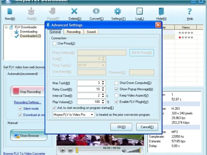Image resolution: width=207 pixels, height=155 pixels.
Task: Uncheck Show Popup Message(H)
Action: (x=116, y=89)
